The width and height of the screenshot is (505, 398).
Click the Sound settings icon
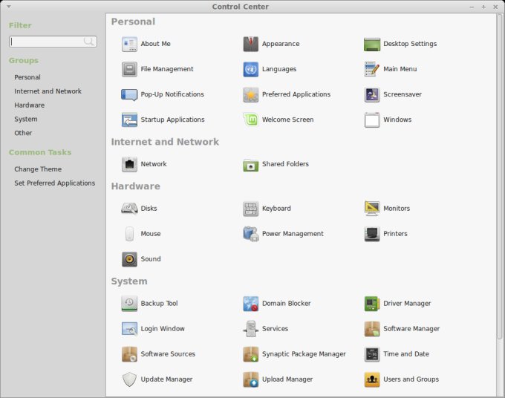[x=129, y=259]
